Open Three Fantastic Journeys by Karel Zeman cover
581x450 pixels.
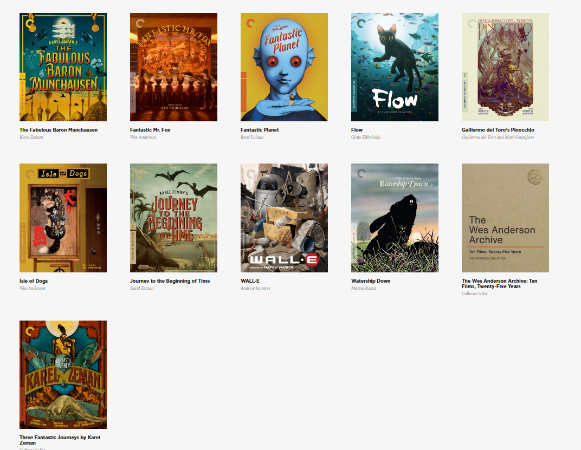pos(63,374)
